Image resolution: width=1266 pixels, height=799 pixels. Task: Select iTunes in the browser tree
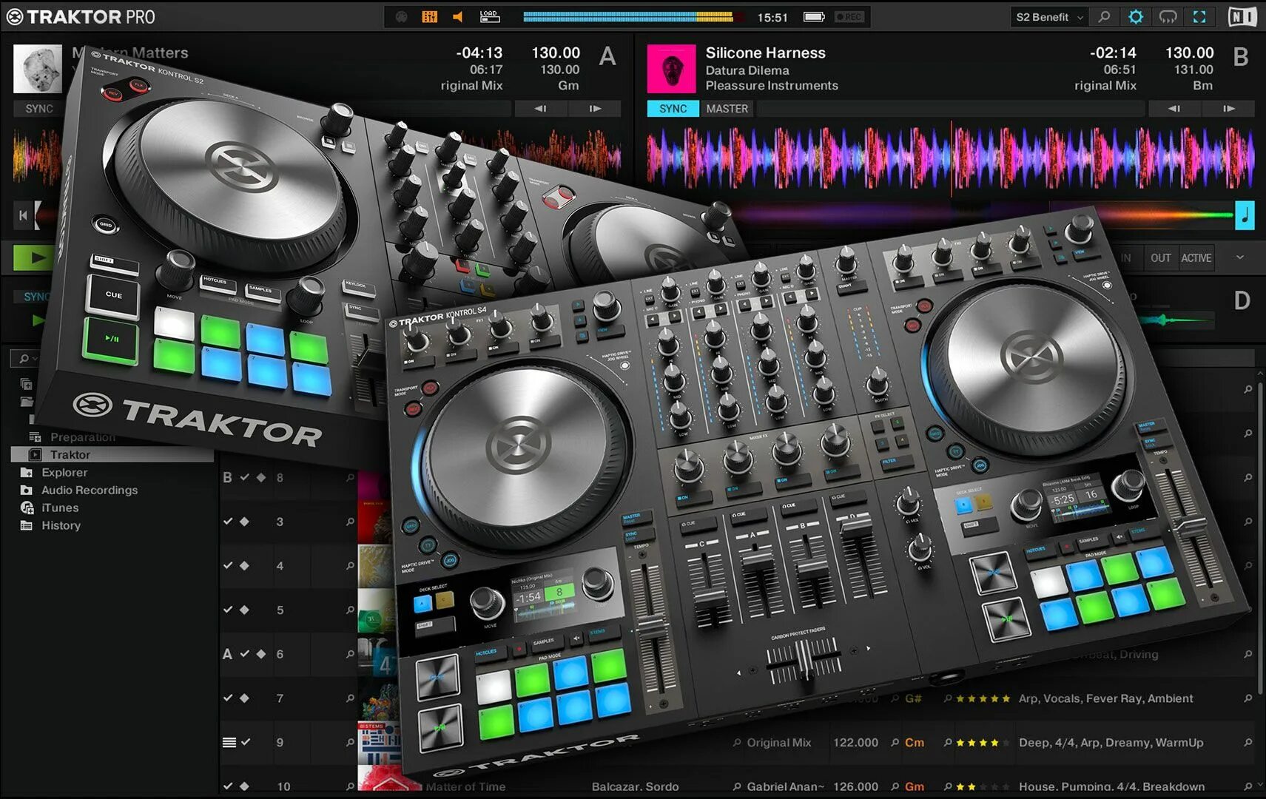click(60, 508)
